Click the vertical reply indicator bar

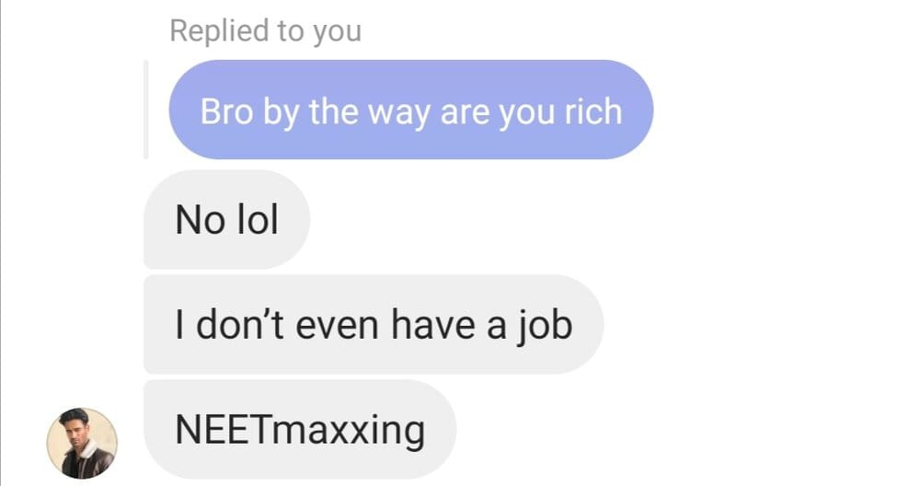point(146,110)
